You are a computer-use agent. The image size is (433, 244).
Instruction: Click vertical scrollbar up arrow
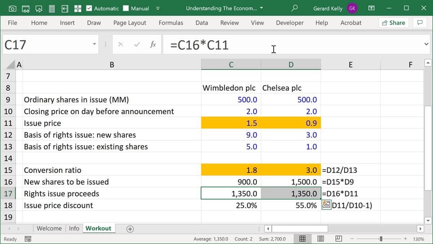pos(428,63)
